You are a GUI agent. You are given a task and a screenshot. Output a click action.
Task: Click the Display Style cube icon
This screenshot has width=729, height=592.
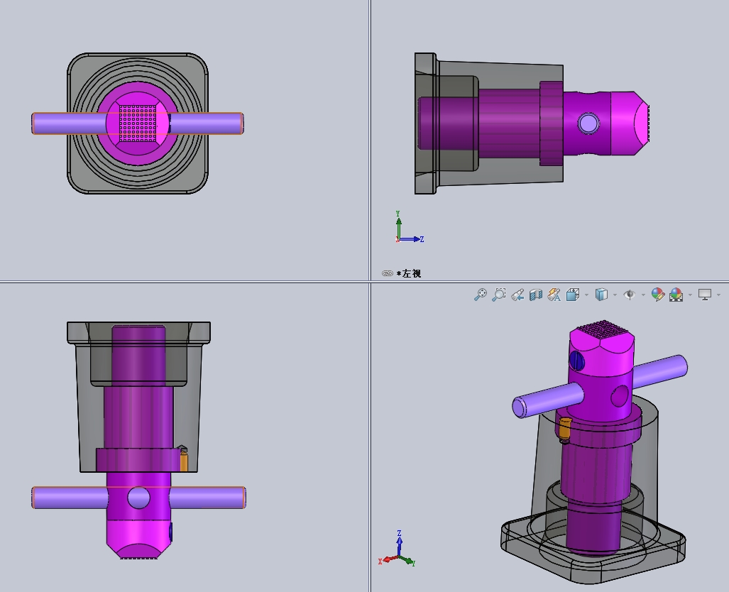tap(601, 295)
